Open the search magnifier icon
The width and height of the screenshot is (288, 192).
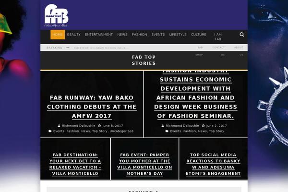point(242,35)
